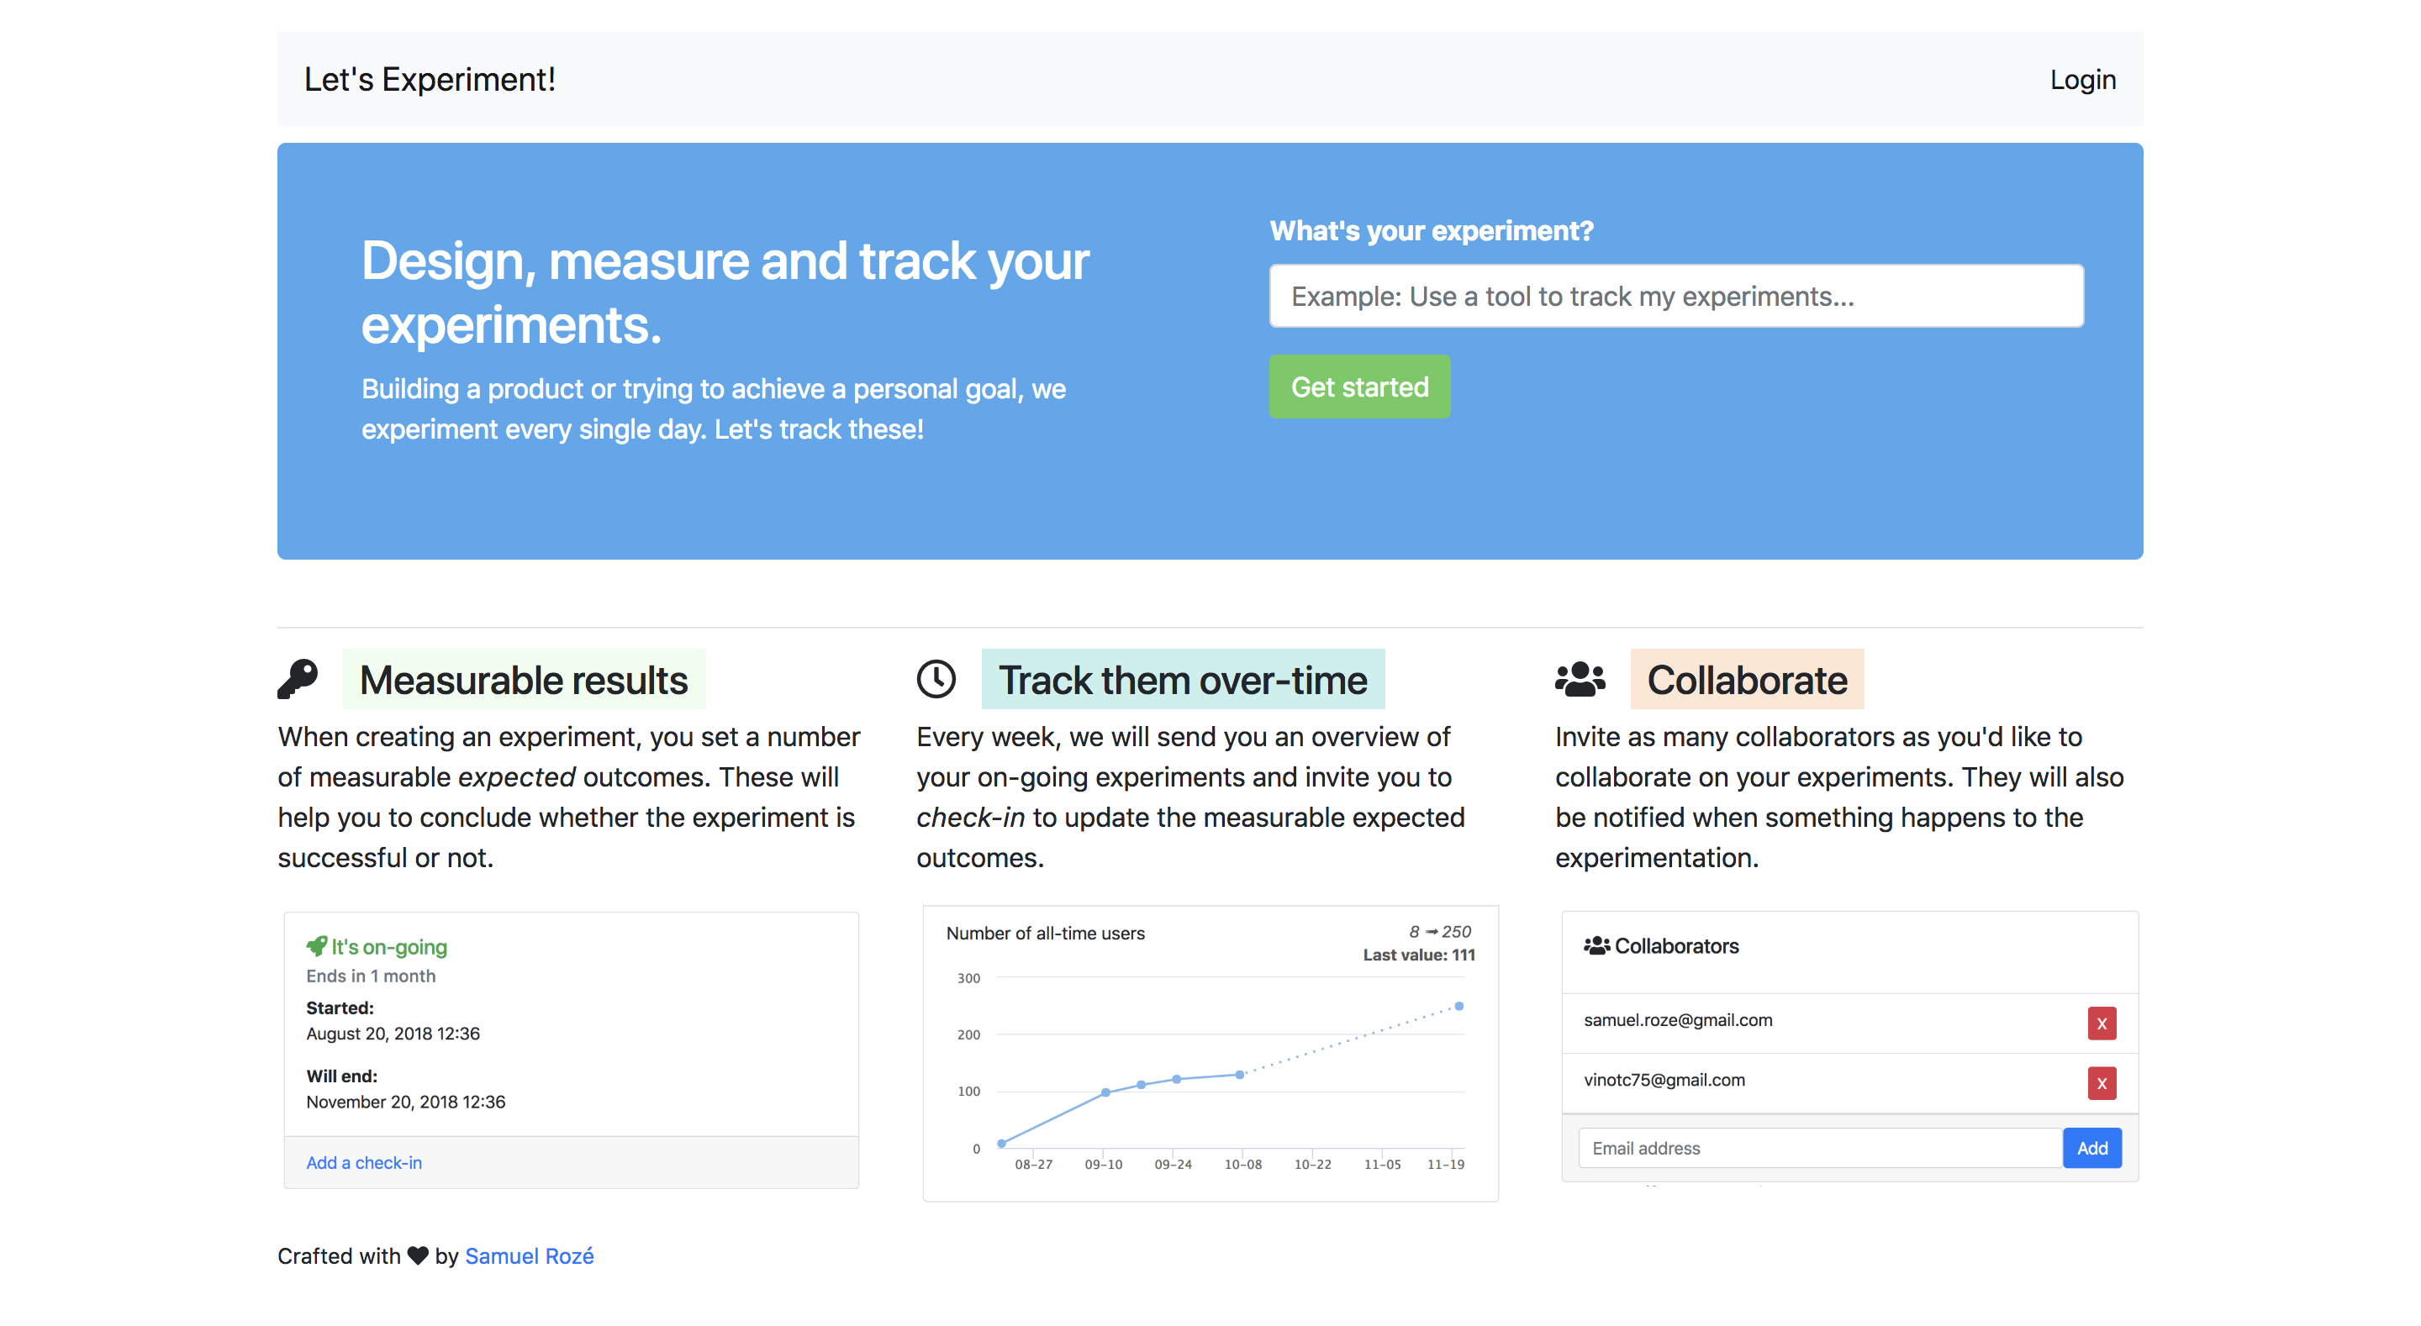
Task: Remove collaborator vinotc75@gmail.com with the X
Action: coord(2102,1083)
